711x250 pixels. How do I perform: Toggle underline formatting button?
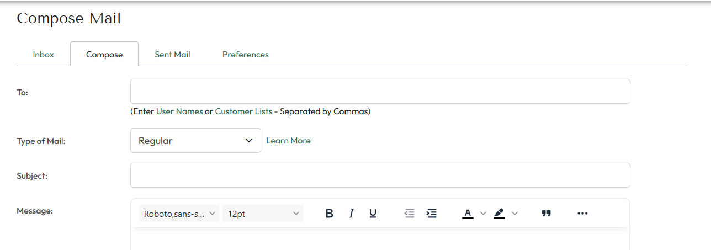coord(373,214)
